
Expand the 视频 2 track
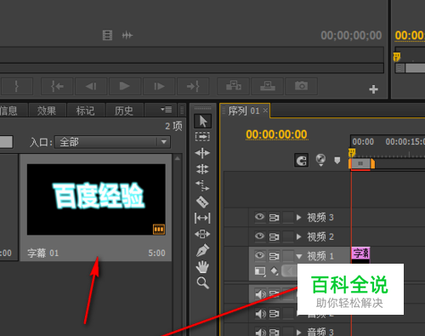(x=298, y=236)
